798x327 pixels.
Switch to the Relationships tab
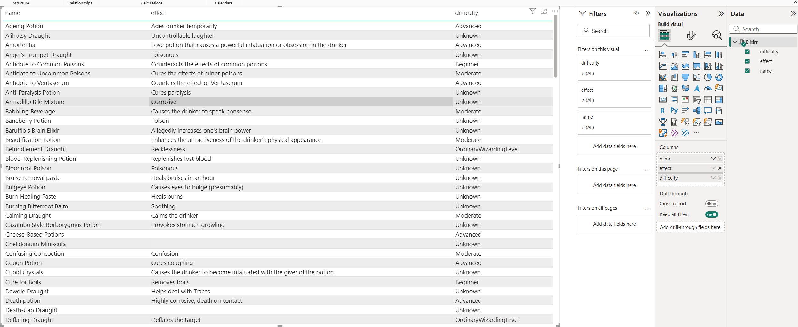(x=80, y=3)
